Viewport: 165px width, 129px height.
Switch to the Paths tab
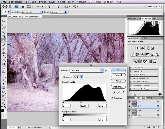150,98
